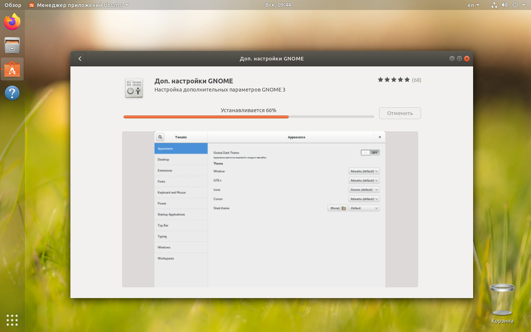Show the applications grid
The image size is (531, 332).
click(x=12, y=320)
